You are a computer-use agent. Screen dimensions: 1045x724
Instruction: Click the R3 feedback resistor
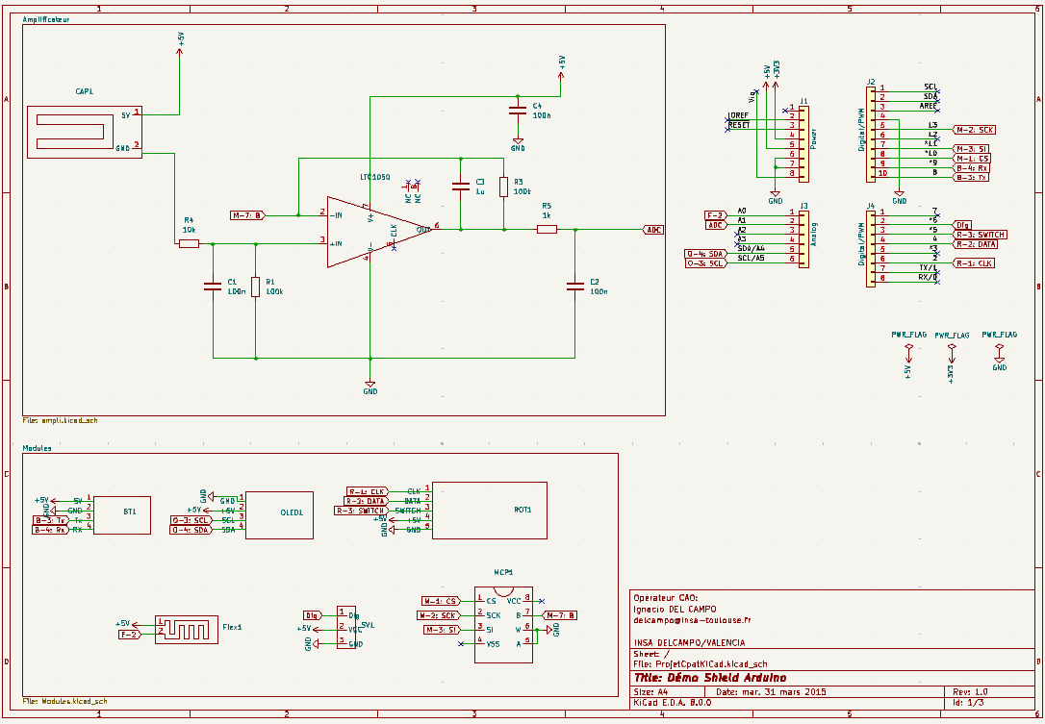504,187
